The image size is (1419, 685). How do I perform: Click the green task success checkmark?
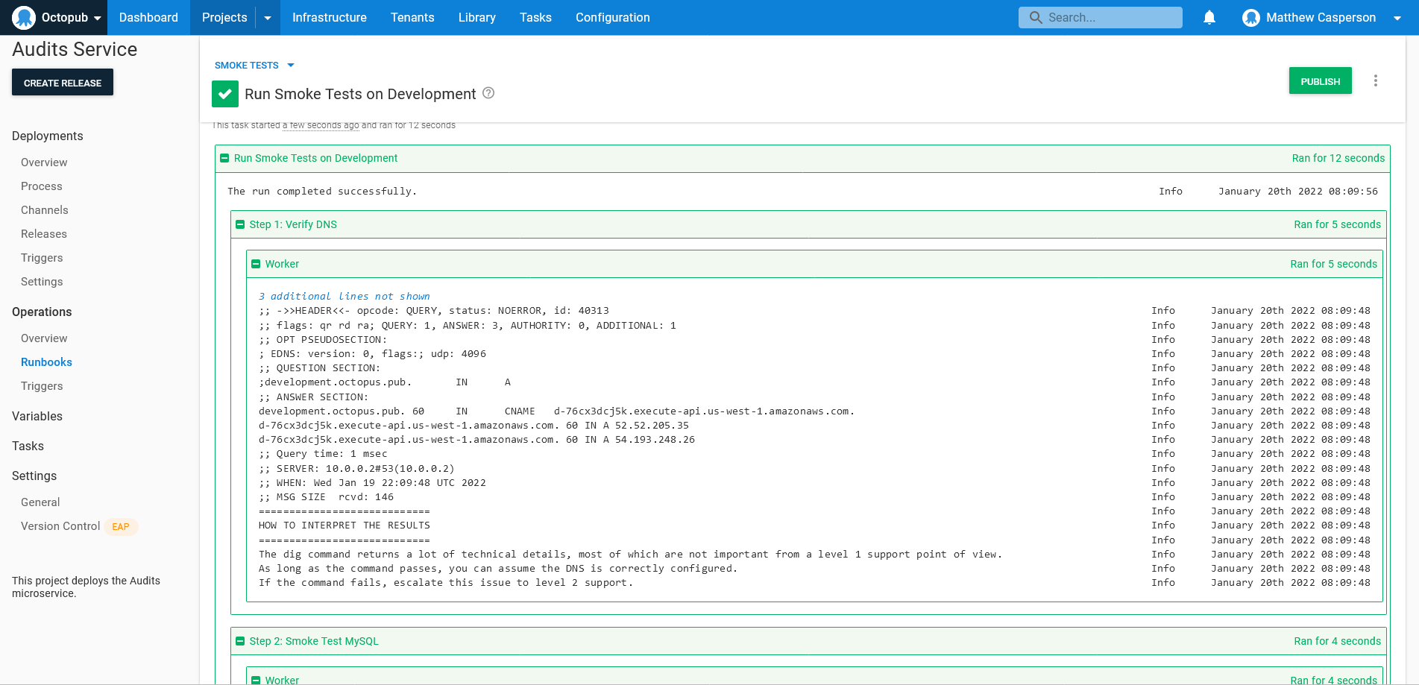coord(224,94)
